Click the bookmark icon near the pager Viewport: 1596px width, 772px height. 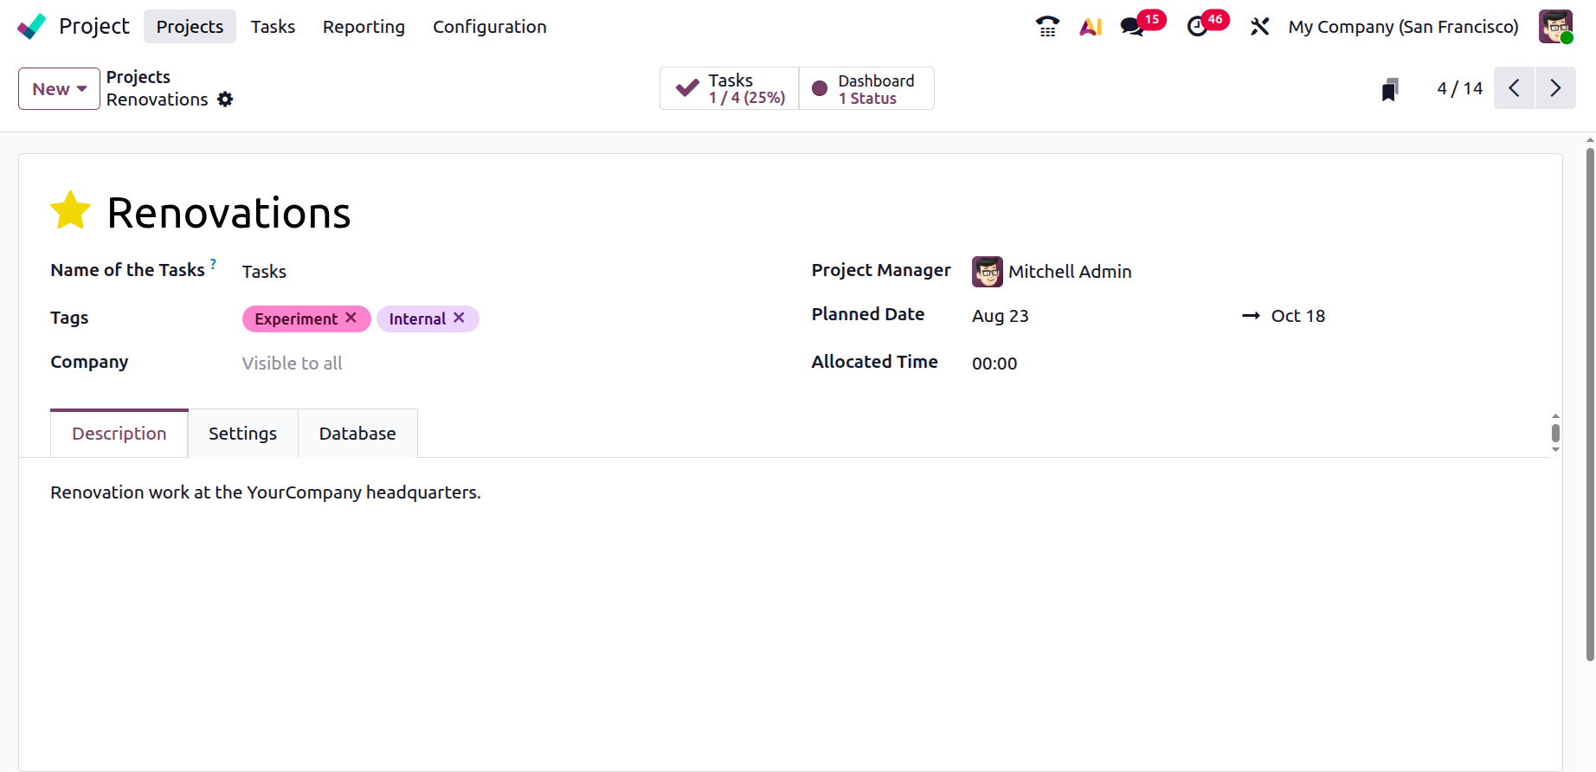coord(1390,89)
